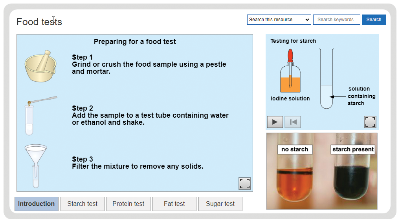Screen dimensions: 400x222
Task: Reset the starch animation to start
Action: [x=293, y=122]
